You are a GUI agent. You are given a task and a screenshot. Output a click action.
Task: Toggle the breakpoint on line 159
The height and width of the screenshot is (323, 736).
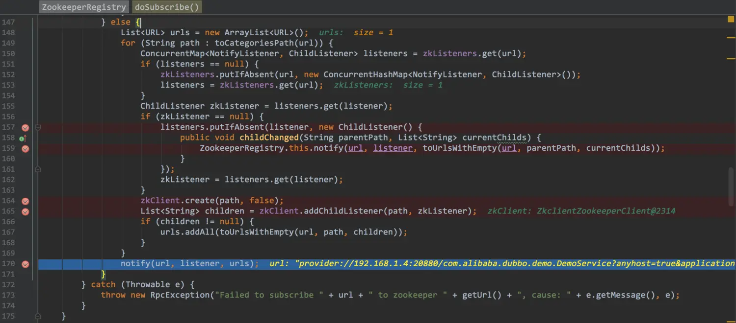pos(26,148)
